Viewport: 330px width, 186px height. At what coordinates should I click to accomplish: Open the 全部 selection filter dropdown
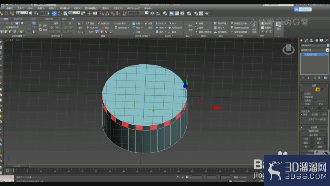tap(22, 13)
